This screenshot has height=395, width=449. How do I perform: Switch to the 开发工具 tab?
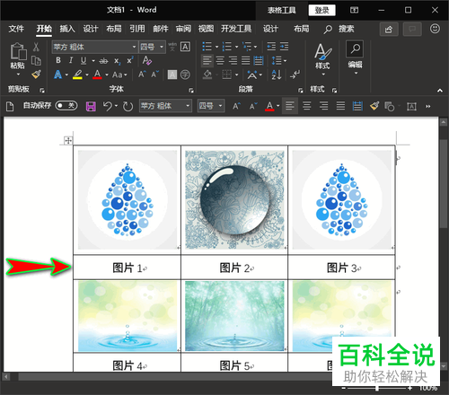(236, 29)
